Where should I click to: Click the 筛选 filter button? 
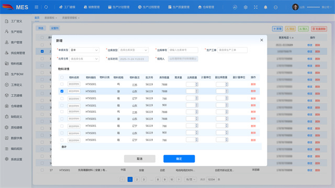pos(41,28)
